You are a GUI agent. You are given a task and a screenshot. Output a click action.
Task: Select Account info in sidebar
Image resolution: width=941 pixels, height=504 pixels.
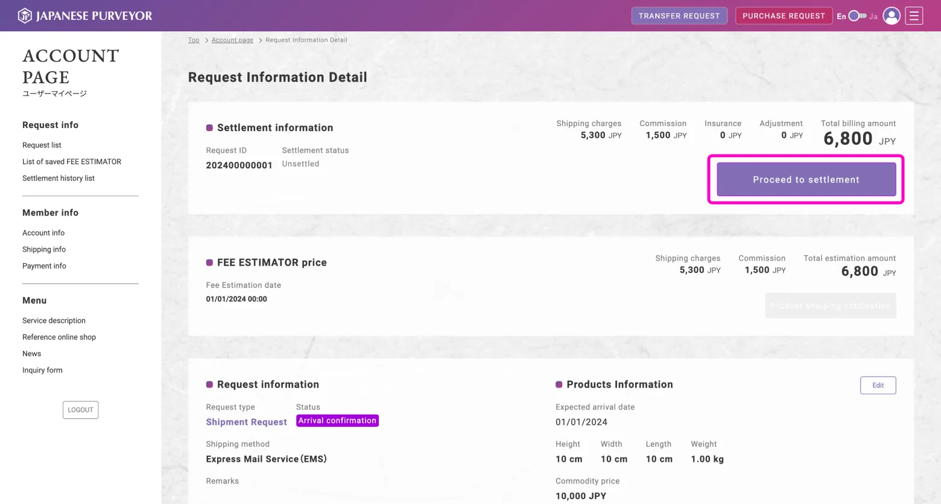pyautogui.click(x=43, y=233)
